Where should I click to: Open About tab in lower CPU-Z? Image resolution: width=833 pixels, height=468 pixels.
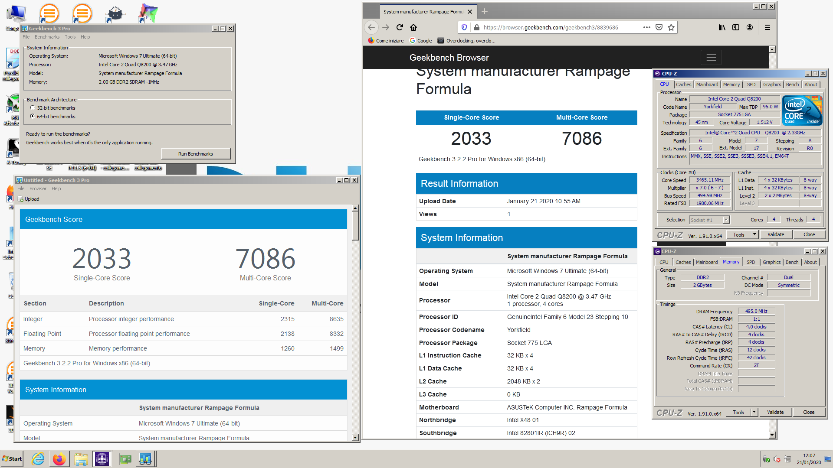tap(810, 262)
